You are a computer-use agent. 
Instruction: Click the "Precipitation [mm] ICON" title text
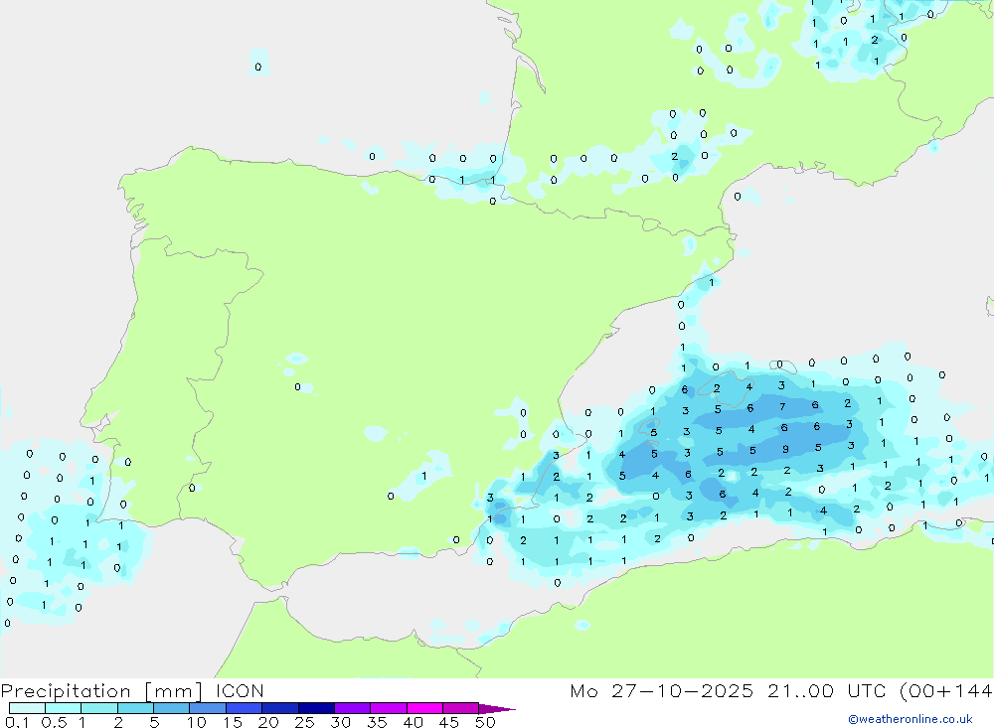pyautogui.click(x=132, y=691)
